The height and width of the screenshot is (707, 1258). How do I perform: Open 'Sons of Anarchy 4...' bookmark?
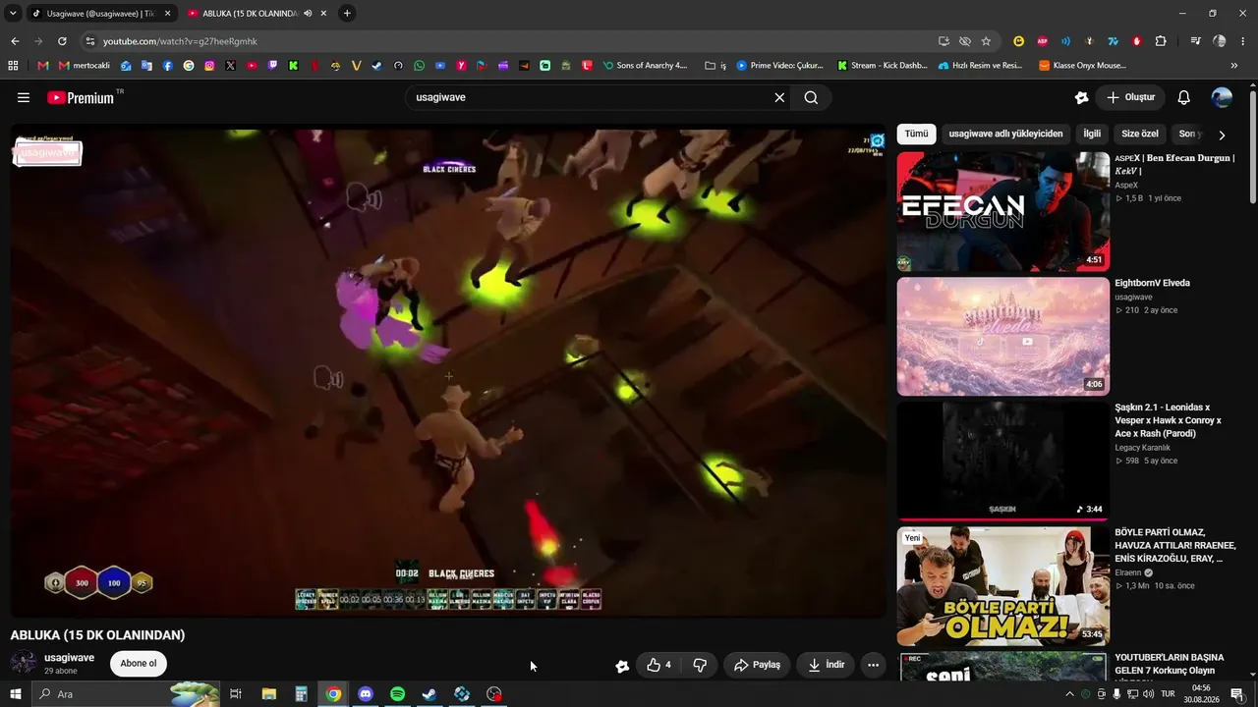pyautogui.click(x=645, y=66)
